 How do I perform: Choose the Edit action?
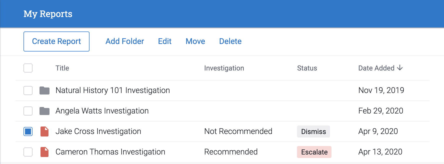coord(165,41)
